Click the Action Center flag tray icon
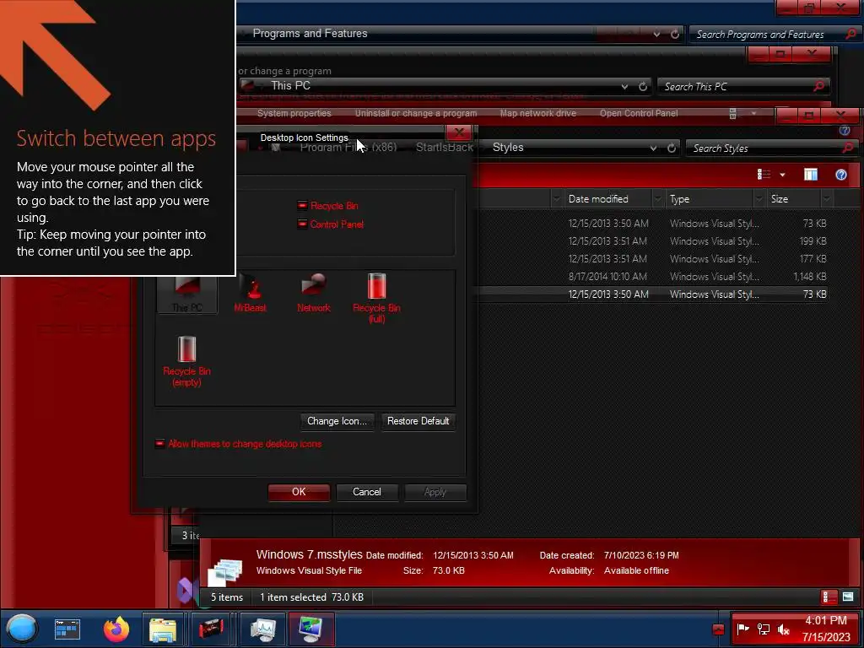 (x=742, y=629)
